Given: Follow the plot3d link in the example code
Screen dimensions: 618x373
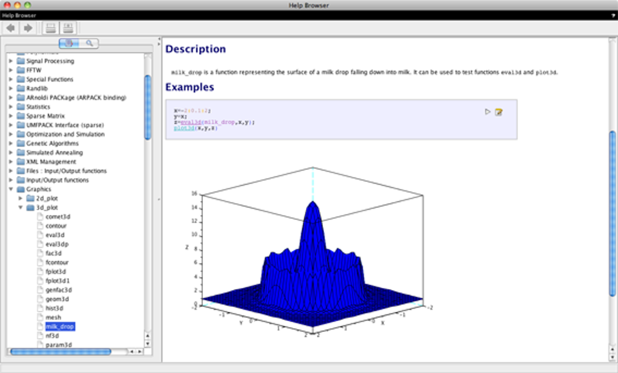Looking at the screenshot, I should [x=184, y=128].
